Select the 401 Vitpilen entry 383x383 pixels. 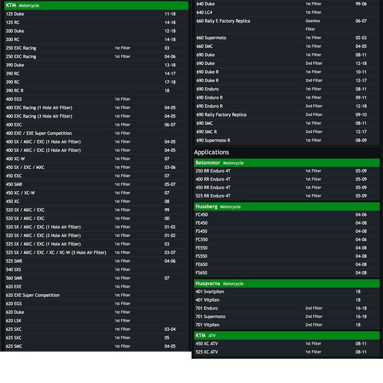287,300
